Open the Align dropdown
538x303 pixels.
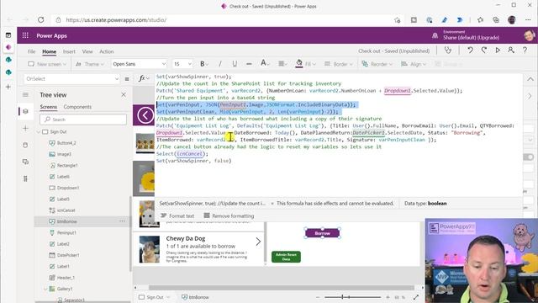pos(414,64)
